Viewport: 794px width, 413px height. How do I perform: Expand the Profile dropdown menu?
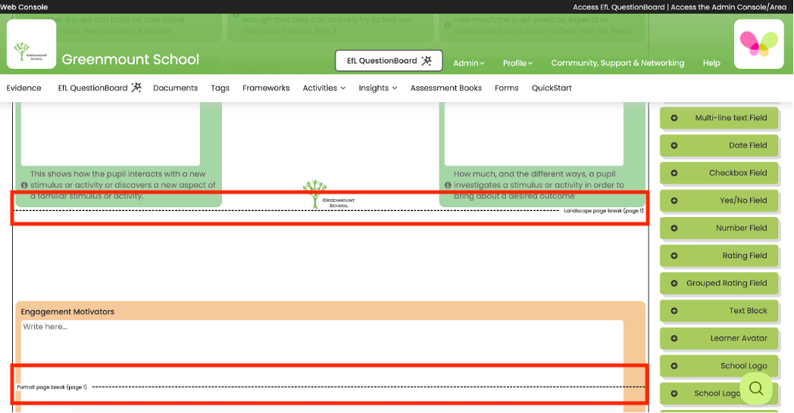click(x=517, y=64)
